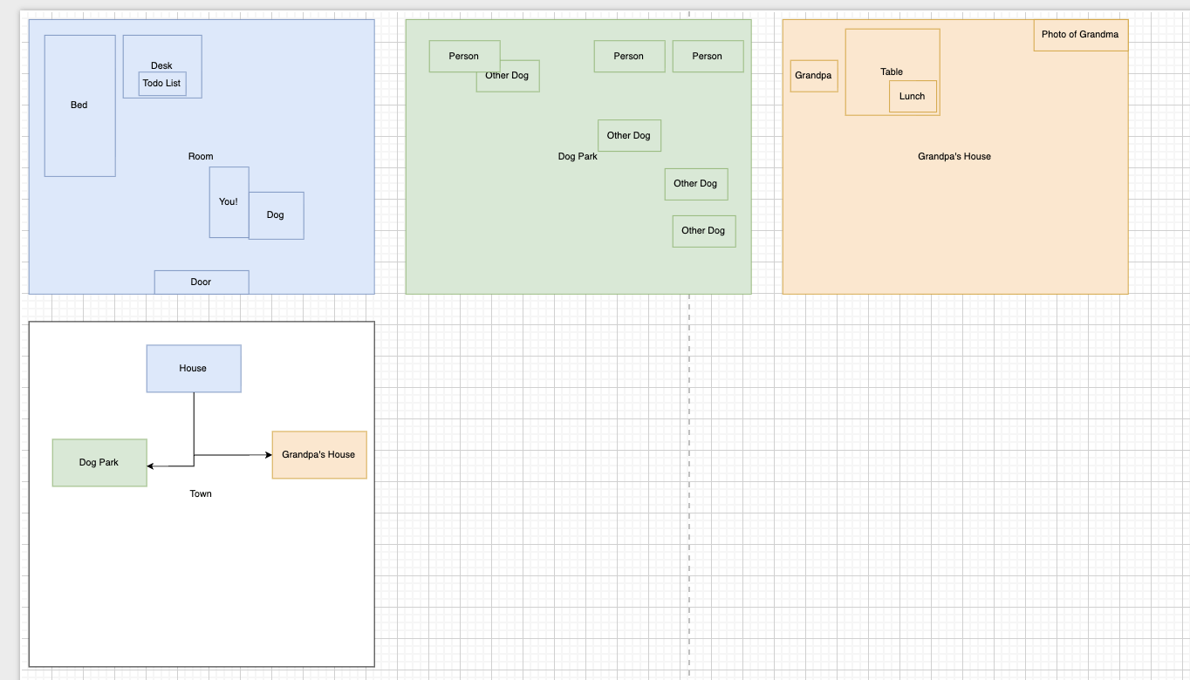Image resolution: width=1190 pixels, height=680 pixels.
Task: Click the Table shape label
Action: click(892, 72)
